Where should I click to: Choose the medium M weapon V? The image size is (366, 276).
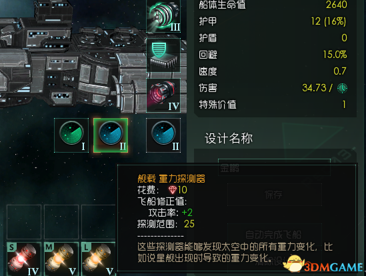click(x=61, y=259)
